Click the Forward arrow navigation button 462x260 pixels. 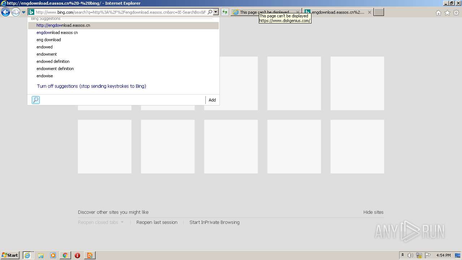15,12
